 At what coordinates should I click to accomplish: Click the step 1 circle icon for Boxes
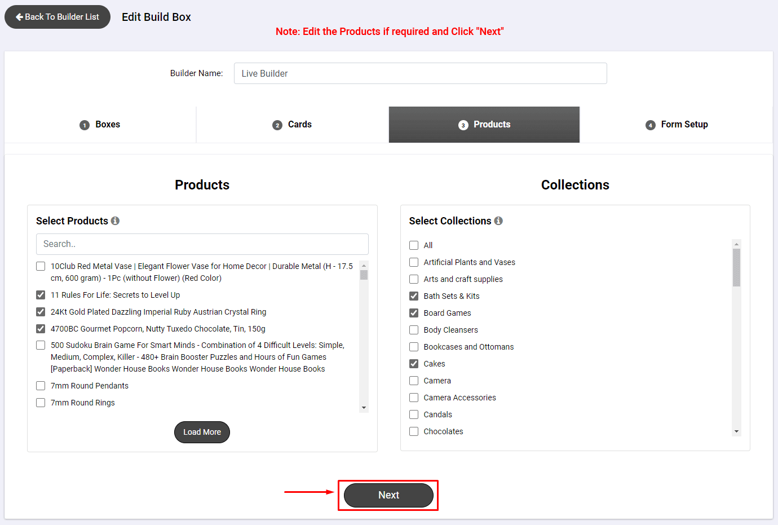(x=85, y=125)
